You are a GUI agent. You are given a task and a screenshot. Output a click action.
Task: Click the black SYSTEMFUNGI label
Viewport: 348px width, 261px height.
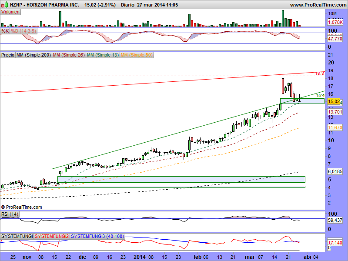click(x=17, y=236)
